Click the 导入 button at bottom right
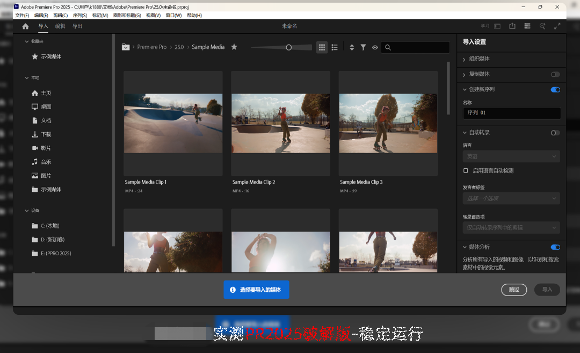This screenshot has height=353, width=580. (x=547, y=290)
